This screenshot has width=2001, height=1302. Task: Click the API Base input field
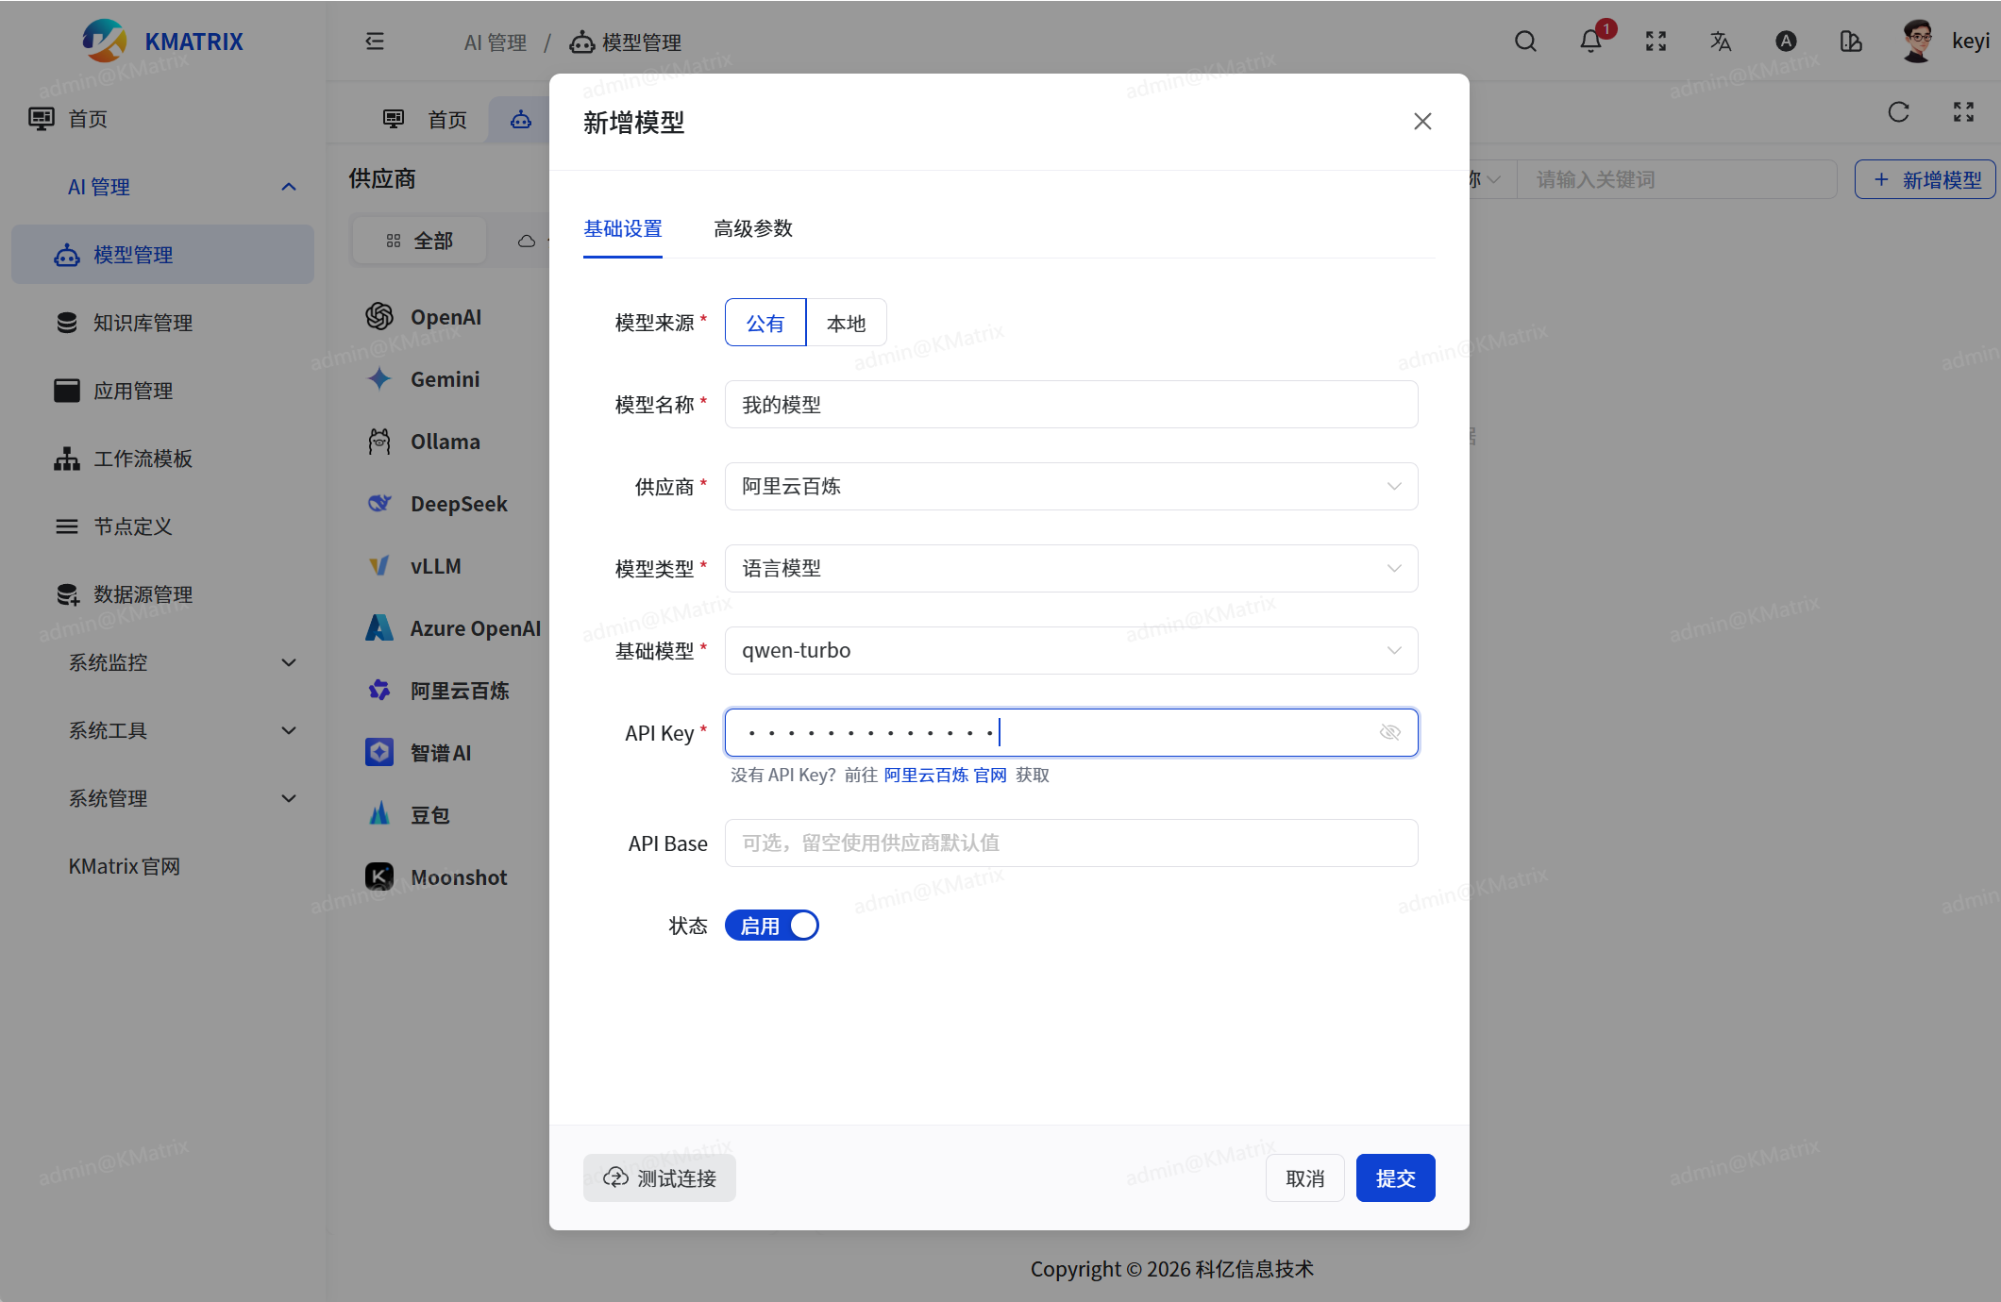[x=1070, y=843]
